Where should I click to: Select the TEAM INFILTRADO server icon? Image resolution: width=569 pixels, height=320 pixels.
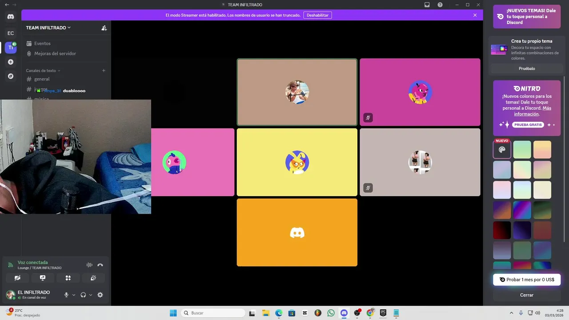coord(11,48)
